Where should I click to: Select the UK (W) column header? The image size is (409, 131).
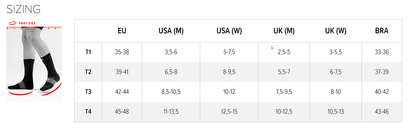pos(336,31)
